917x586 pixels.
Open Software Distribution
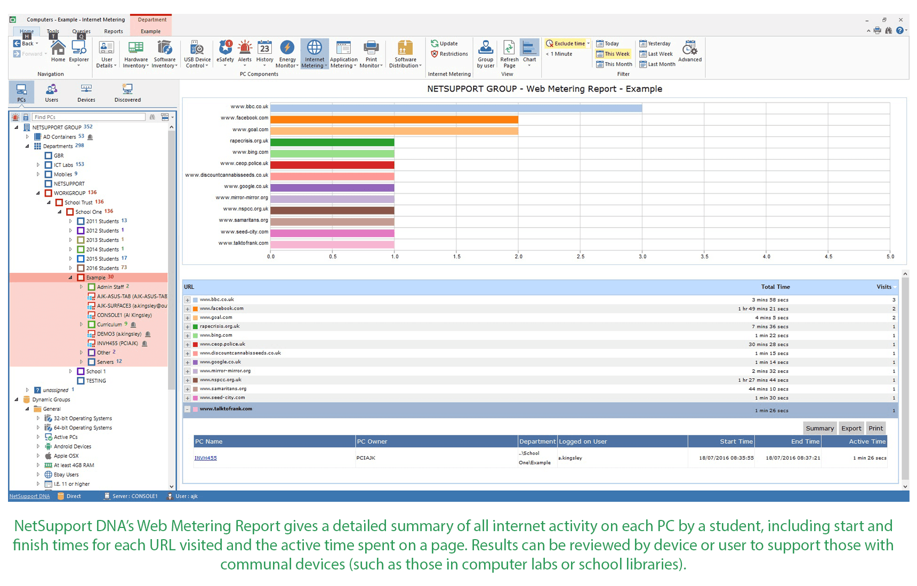point(405,52)
